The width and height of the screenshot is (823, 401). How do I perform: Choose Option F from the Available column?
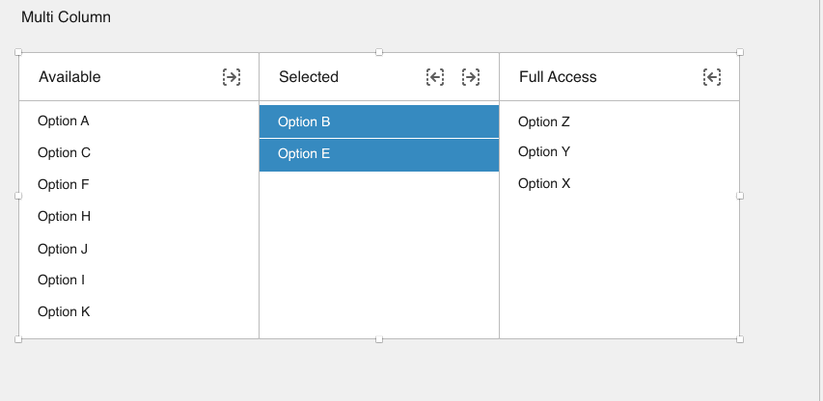point(139,184)
